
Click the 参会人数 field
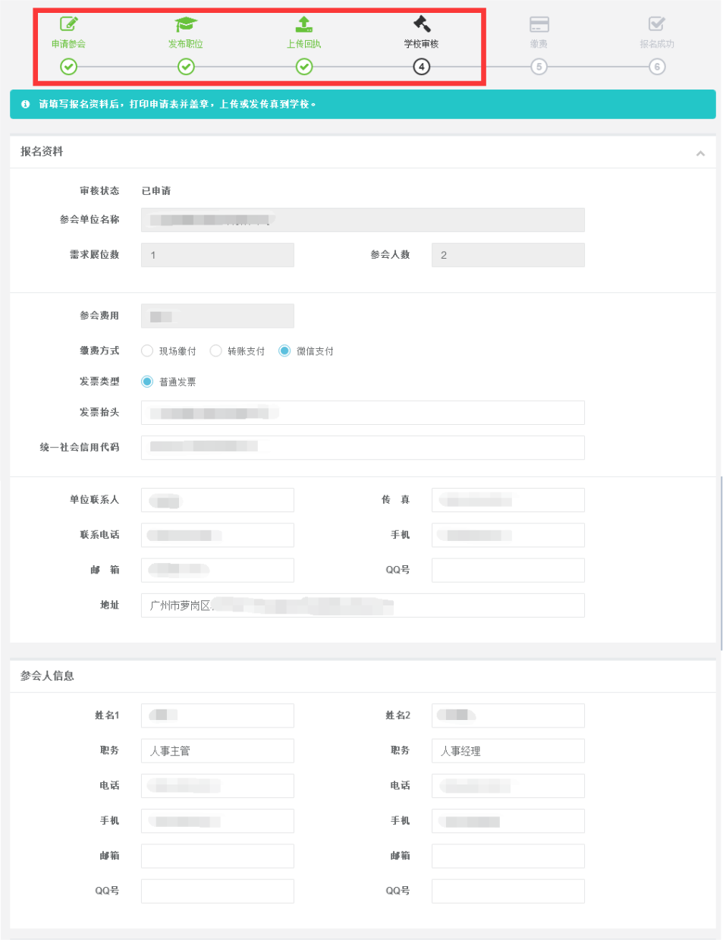tap(508, 255)
